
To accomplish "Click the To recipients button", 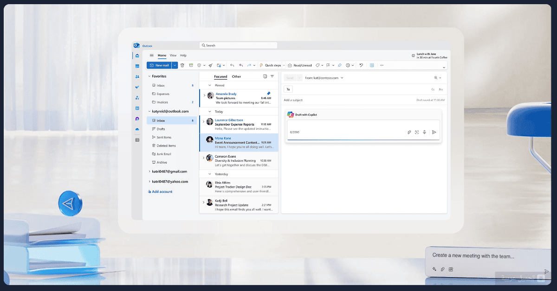I will [288, 89].
